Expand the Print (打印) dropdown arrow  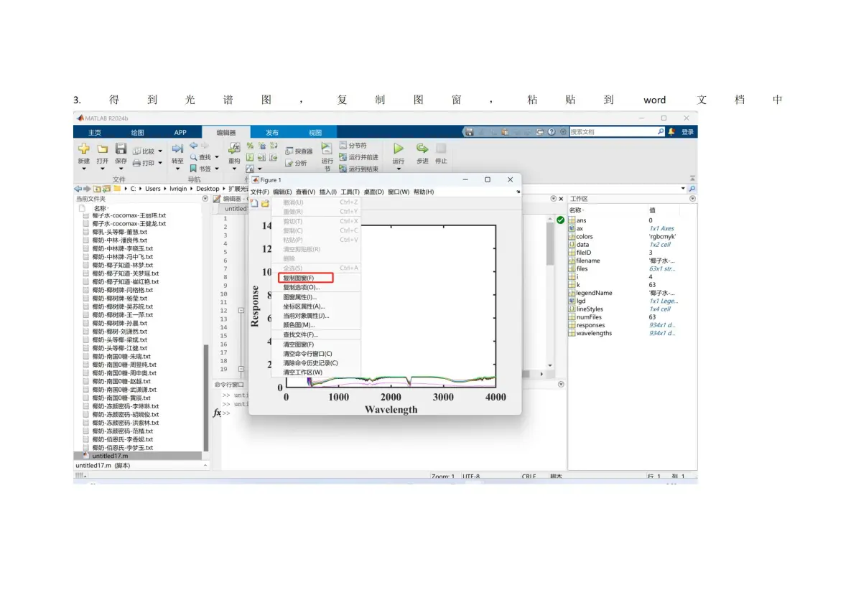click(160, 163)
